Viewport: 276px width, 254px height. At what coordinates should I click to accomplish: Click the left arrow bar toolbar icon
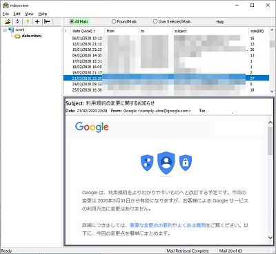click(x=47, y=21)
